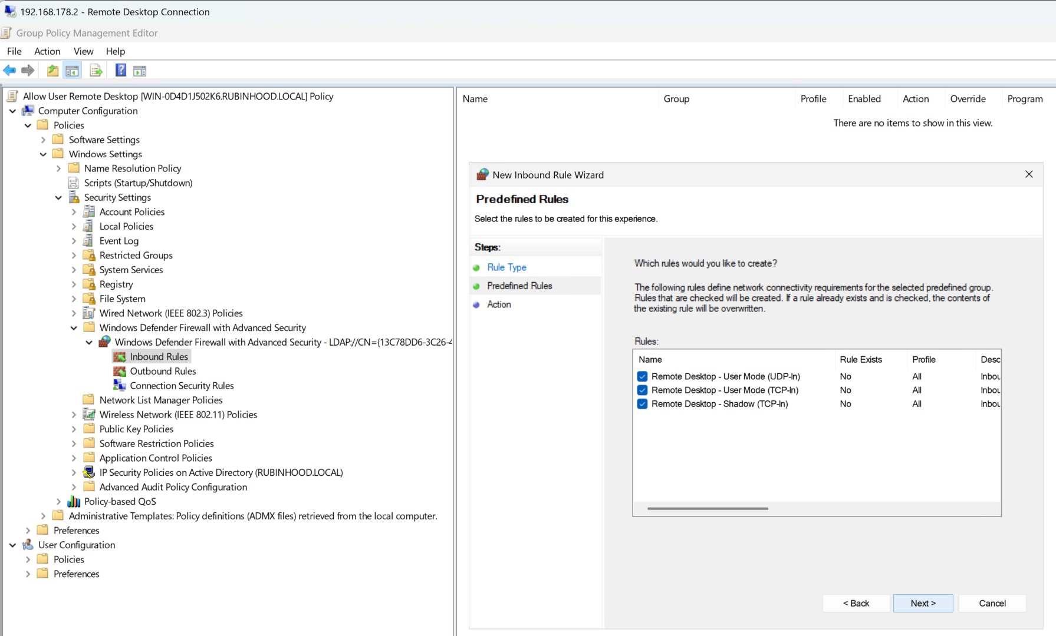Collapse the User Configuration node
The width and height of the screenshot is (1056, 636).
pyautogui.click(x=12, y=545)
